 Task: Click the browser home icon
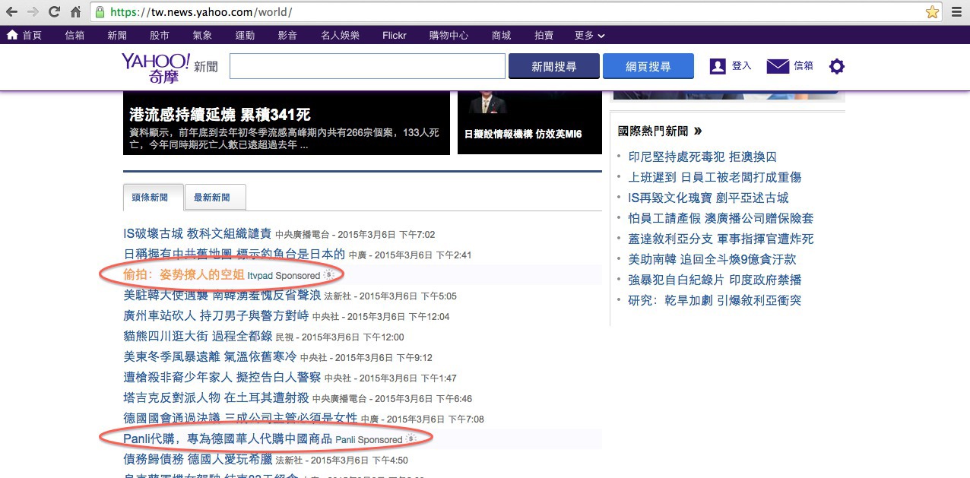pyautogui.click(x=75, y=12)
